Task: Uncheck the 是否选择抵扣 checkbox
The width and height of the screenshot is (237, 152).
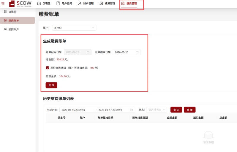Action: pos(48,68)
